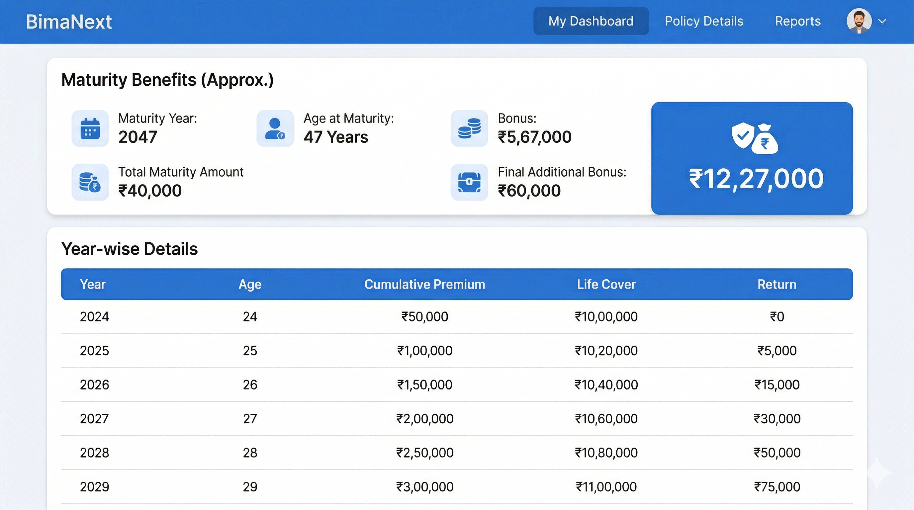Open the Reports menu item
This screenshot has width=914, height=510.
[x=798, y=21]
